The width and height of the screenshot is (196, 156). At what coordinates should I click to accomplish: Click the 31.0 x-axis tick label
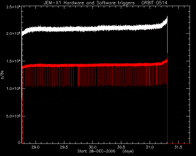click(x=150, y=147)
